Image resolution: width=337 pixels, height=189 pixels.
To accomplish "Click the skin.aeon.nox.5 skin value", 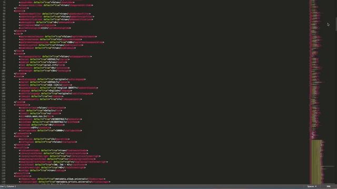I will point(35,117).
